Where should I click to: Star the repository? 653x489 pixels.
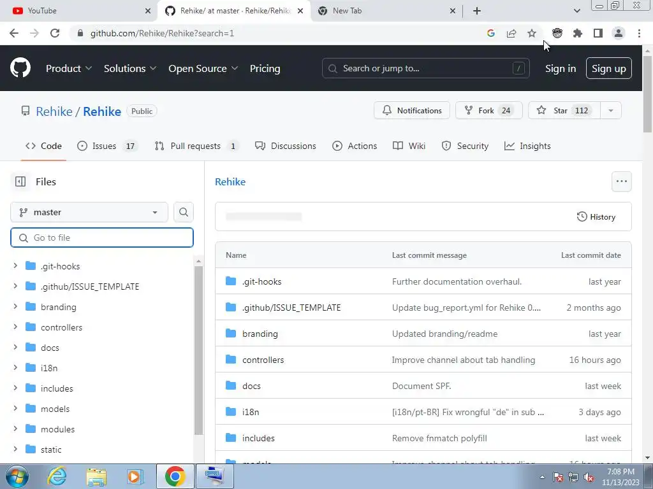coord(564,111)
